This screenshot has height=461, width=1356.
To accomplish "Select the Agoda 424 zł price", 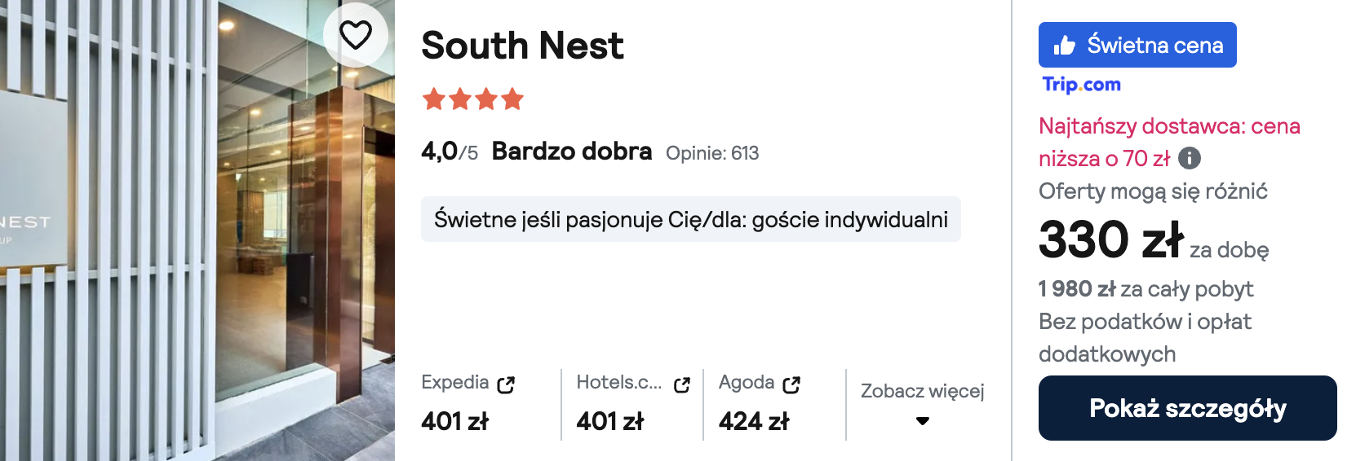I will 753,421.
